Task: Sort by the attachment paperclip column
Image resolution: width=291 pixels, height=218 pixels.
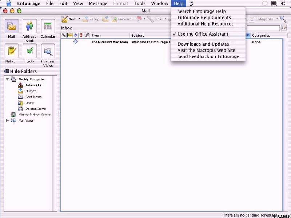Action: tap(87, 35)
